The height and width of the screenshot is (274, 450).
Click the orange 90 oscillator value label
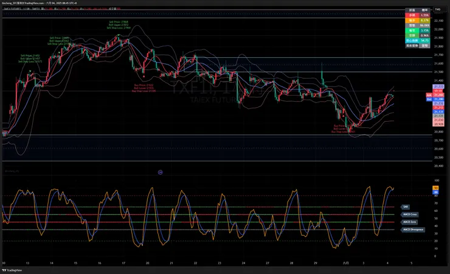pos(435,188)
